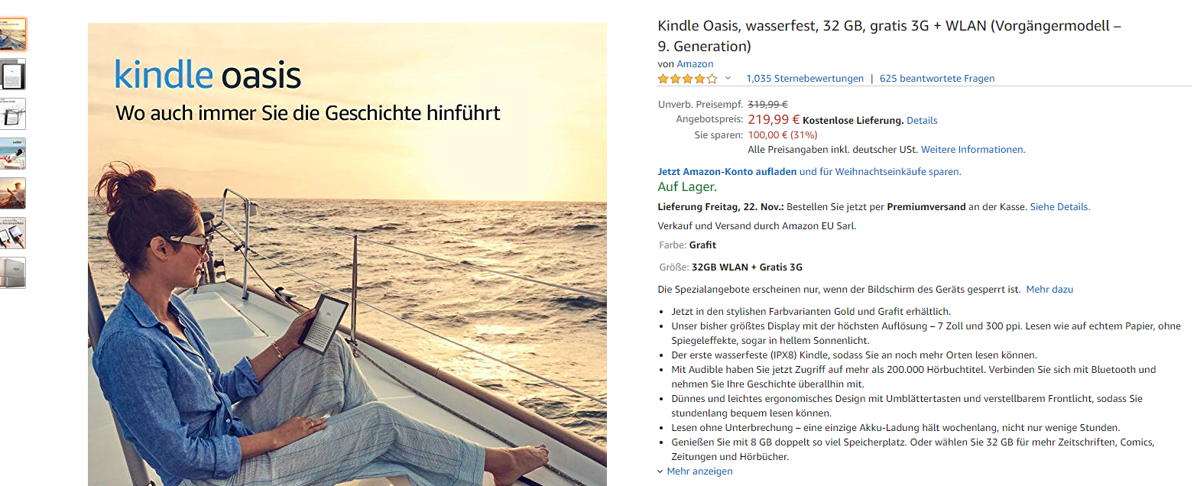Image resolution: width=1197 pixels, height=486 pixels.
Task: Open 625 beantwortete Fragen link
Action: pyautogui.click(x=937, y=79)
